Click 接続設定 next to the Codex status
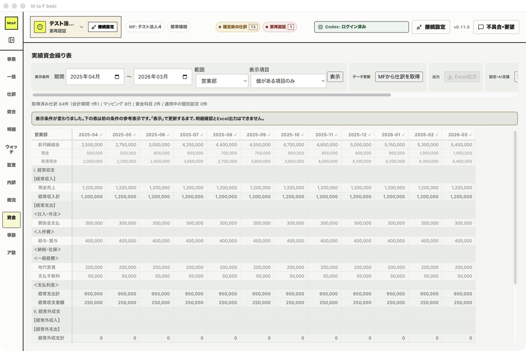The width and height of the screenshot is (526, 351). pos(431,27)
